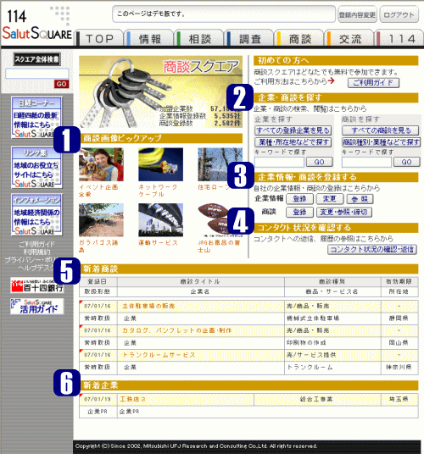
Task: Open the 日経コーナー sidebar banner
Action: (x=36, y=118)
